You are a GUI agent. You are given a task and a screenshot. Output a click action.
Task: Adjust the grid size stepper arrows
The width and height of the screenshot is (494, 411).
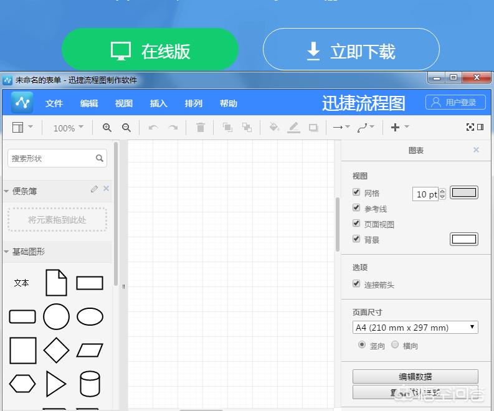442,194
